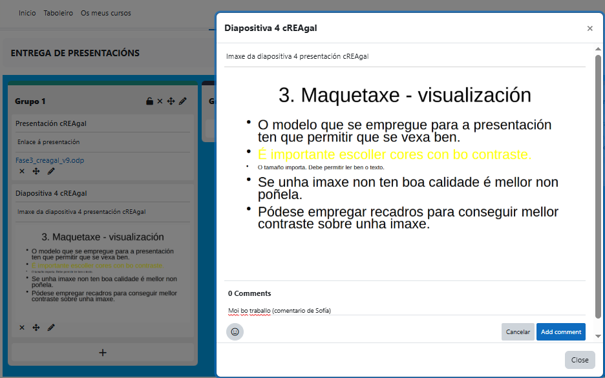Click the Add comment button
The height and width of the screenshot is (378, 605).
click(x=560, y=331)
